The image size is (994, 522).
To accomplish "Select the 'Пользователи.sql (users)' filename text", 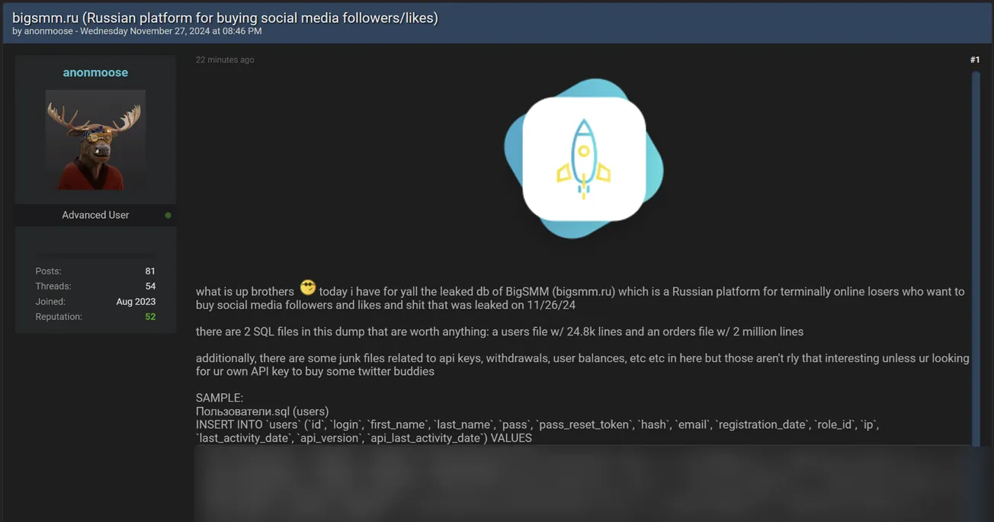I will click(x=262, y=411).
